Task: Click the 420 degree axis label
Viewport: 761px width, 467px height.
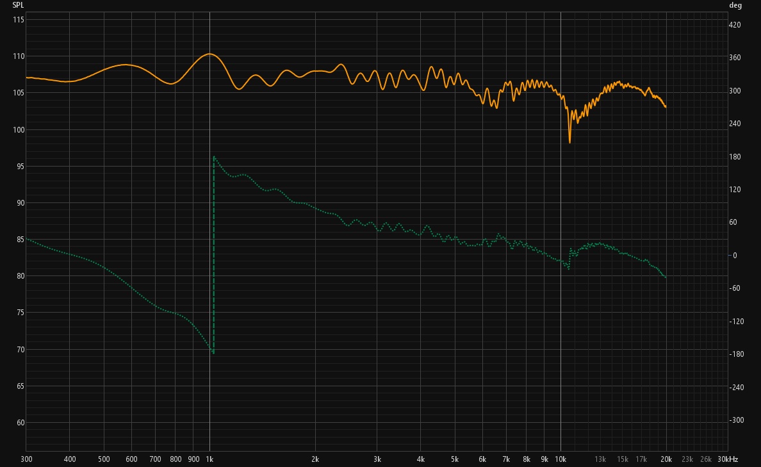Action: pyautogui.click(x=735, y=25)
